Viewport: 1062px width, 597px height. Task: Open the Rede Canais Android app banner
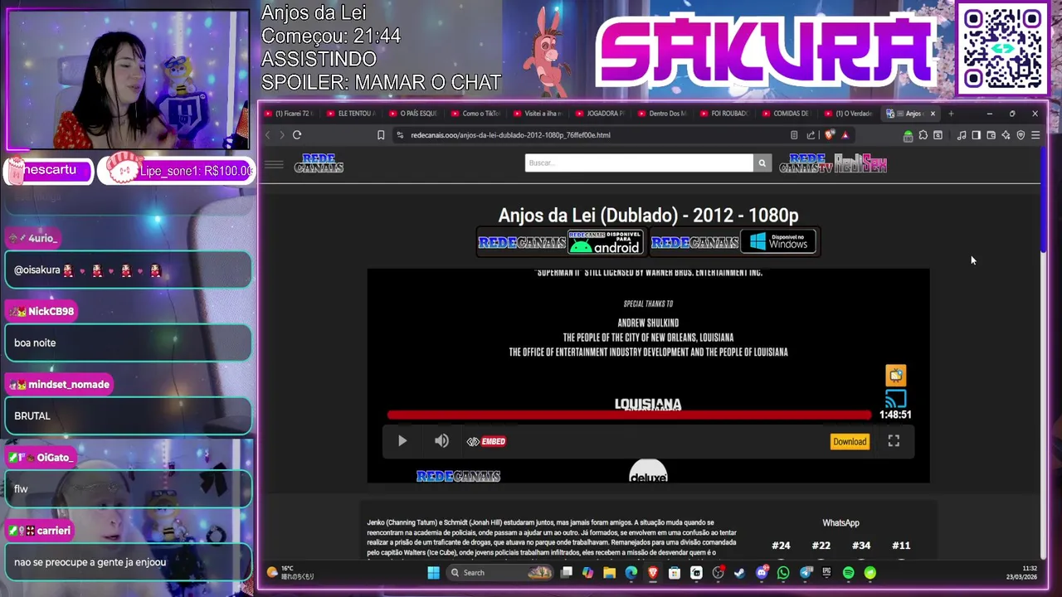561,241
